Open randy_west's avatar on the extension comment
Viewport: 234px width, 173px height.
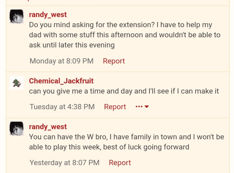coord(17,16)
